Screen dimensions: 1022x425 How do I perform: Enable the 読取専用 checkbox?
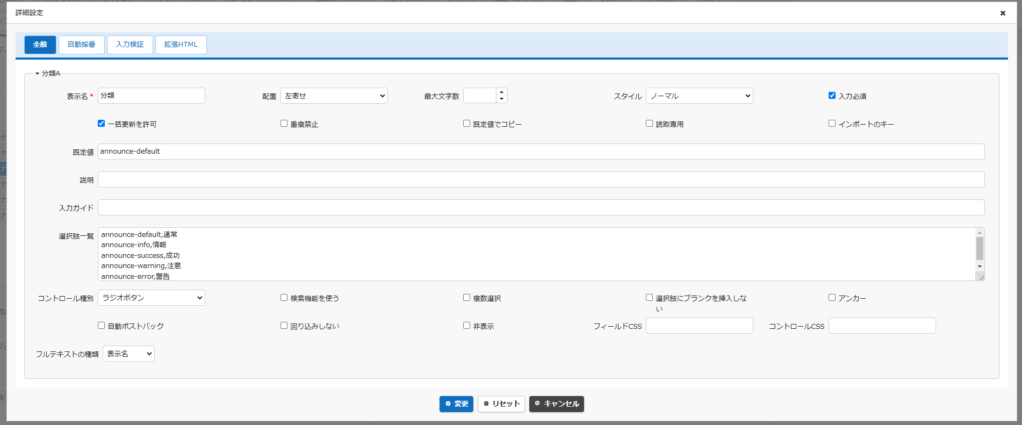click(649, 124)
